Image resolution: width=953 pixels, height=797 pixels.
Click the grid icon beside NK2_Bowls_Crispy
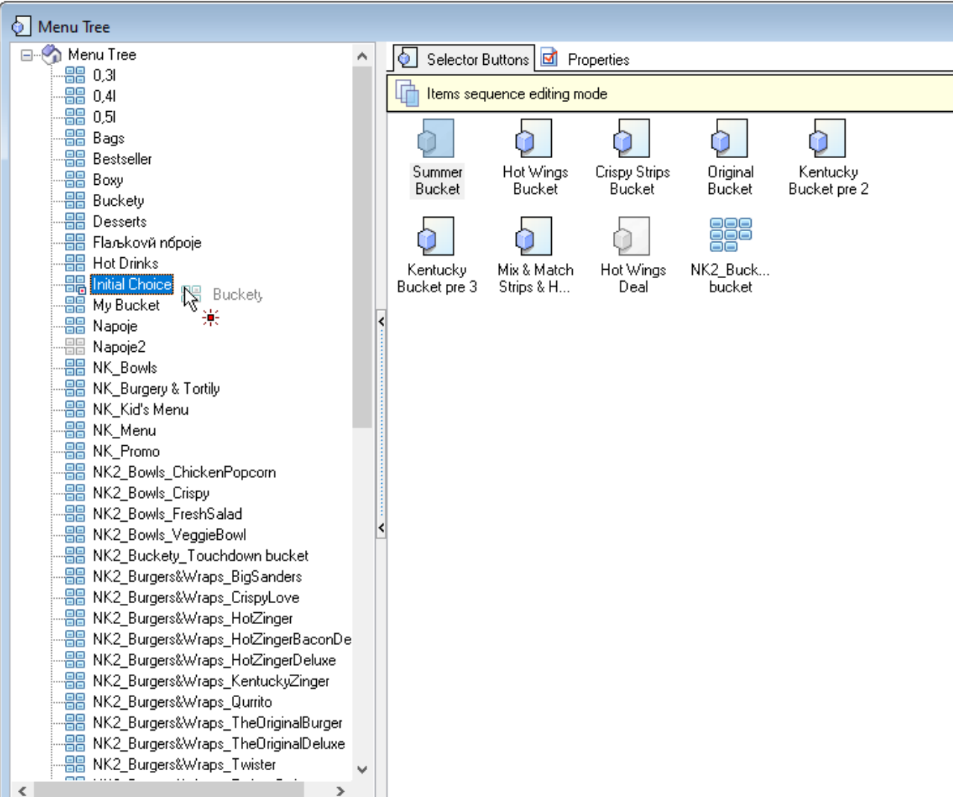75,492
